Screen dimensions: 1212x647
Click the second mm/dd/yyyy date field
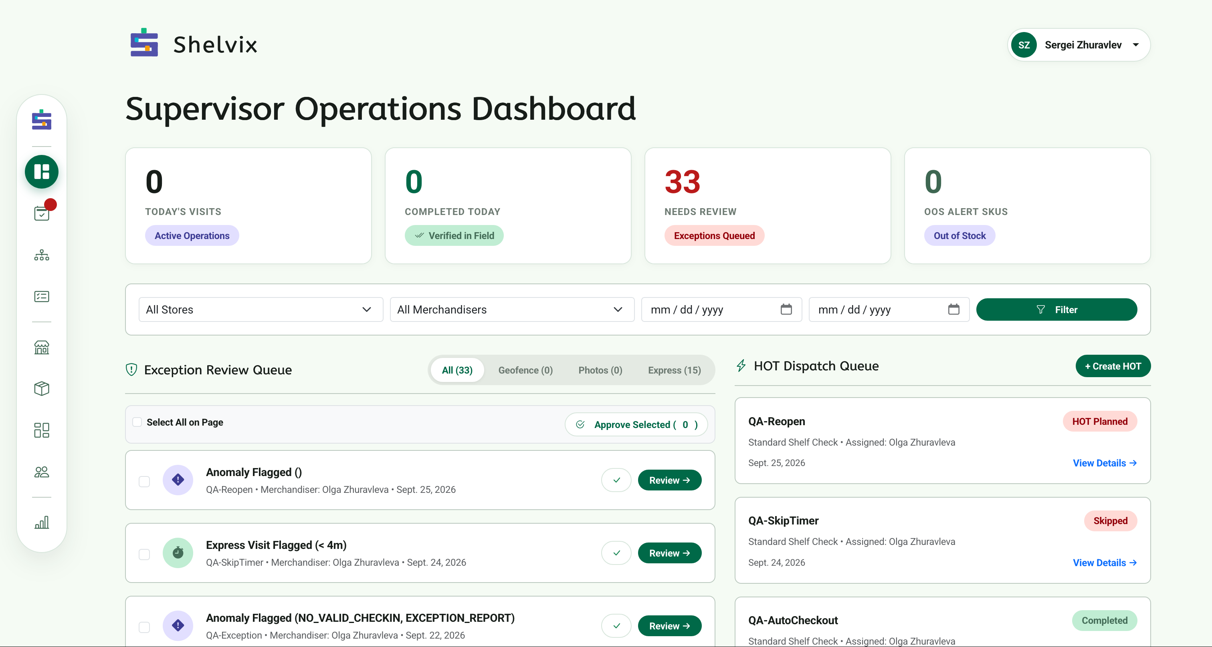tap(889, 309)
